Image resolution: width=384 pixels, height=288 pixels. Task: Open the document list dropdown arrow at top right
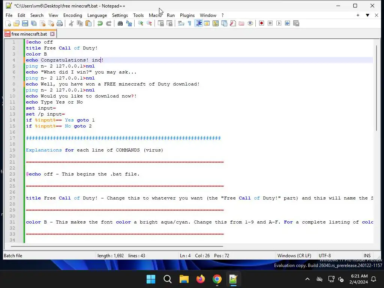[367, 15]
